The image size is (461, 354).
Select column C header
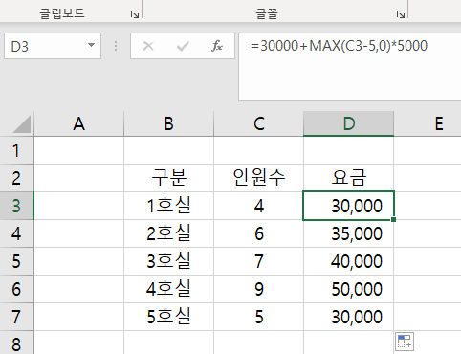[x=258, y=123]
